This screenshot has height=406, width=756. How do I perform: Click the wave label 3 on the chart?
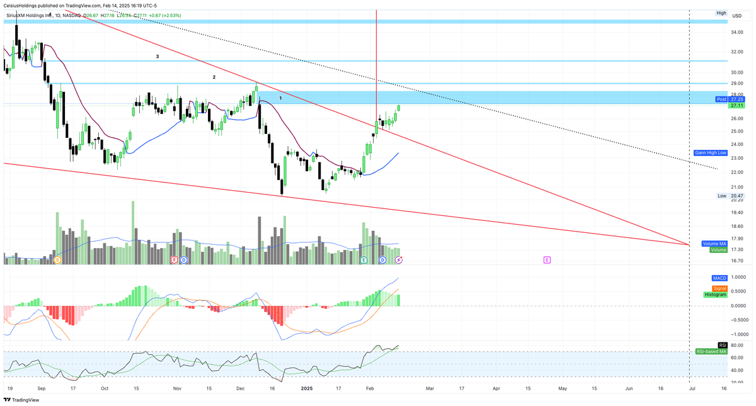[157, 57]
